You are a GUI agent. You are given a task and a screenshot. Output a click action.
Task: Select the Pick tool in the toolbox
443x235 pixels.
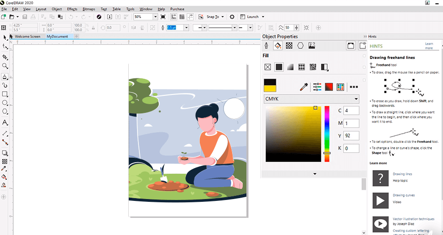[5, 37]
